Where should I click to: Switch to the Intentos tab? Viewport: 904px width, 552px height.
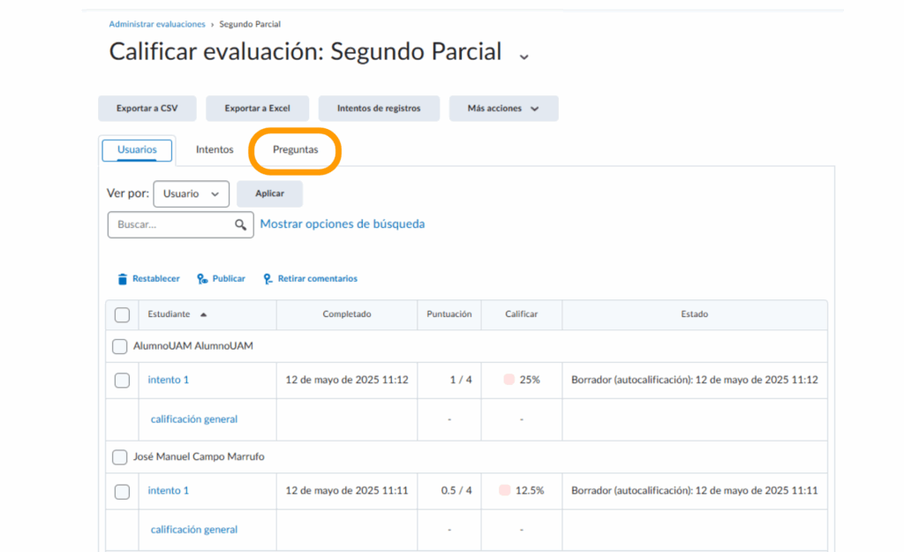[215, 150]
